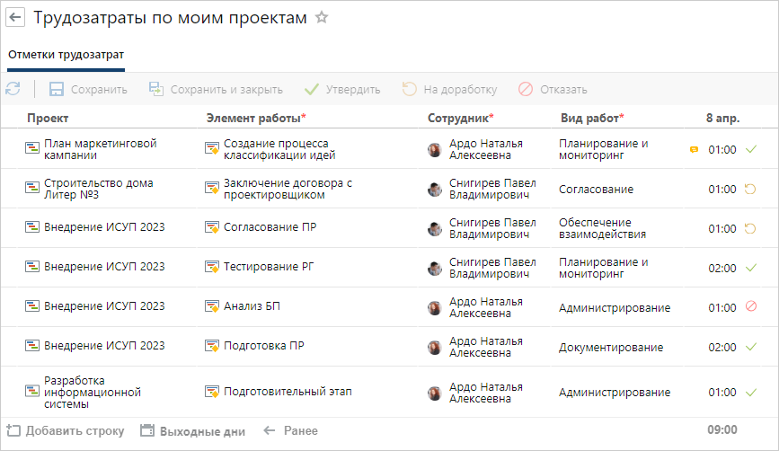This screenshot has height=451, width=779.
Task: Go to earlier dates with Ранее
Action: coord(290,430)
